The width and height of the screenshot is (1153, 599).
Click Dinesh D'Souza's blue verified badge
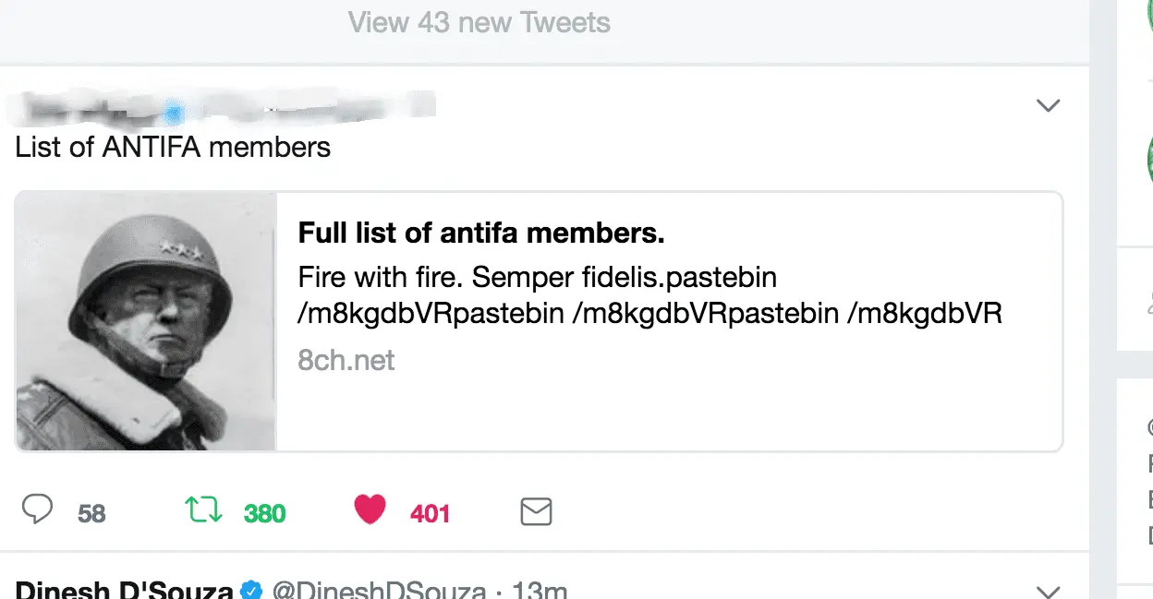click(x=250, y=590)
